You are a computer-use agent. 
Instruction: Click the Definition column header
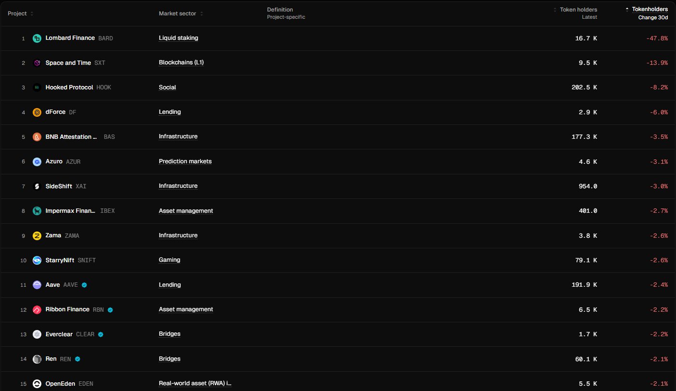[x=280, y=10]
